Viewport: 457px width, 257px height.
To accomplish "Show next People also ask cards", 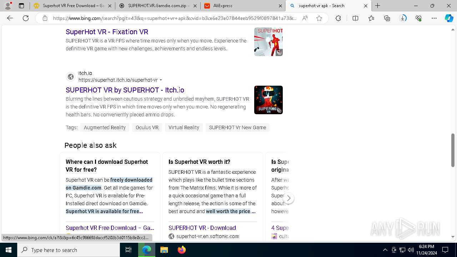I will [288, 198].
